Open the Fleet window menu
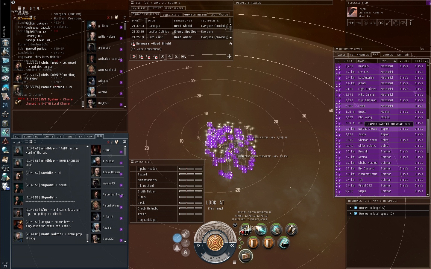431x269 pixels. [x=132, y=3]
